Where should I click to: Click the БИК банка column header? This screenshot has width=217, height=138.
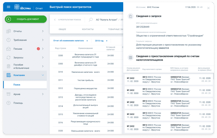point(179,69)
